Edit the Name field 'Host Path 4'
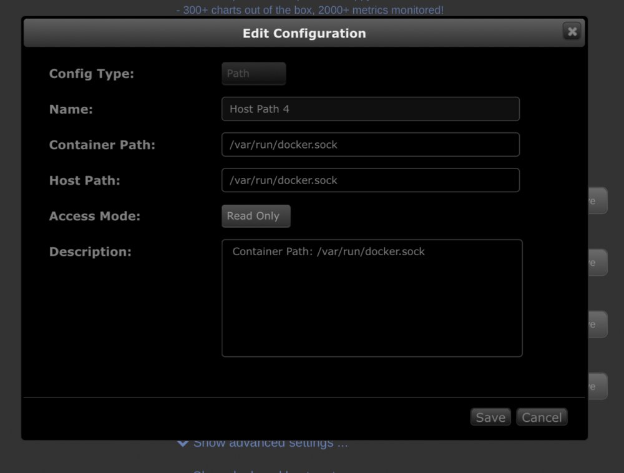 tap(371, 109)
